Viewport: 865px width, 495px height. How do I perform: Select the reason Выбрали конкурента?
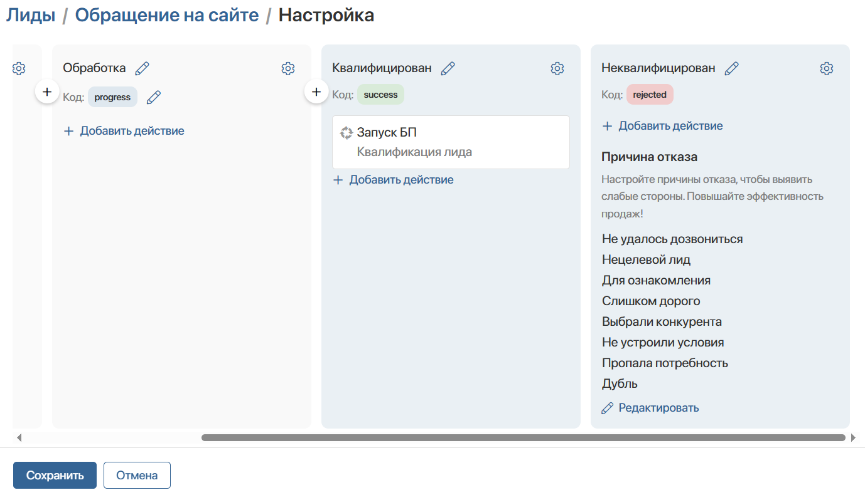click(662, 321)
